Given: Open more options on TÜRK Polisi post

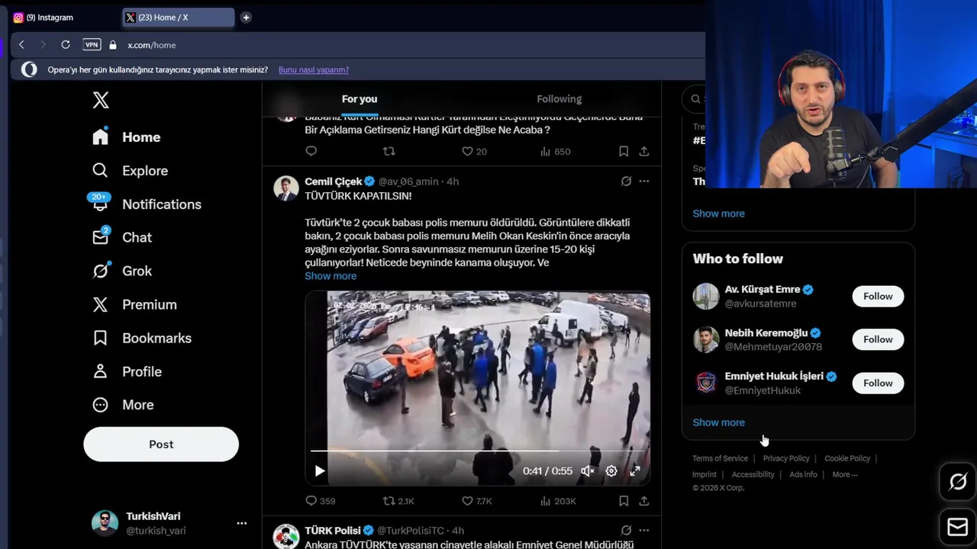Looking at the screenshot, I should point(644,531).
